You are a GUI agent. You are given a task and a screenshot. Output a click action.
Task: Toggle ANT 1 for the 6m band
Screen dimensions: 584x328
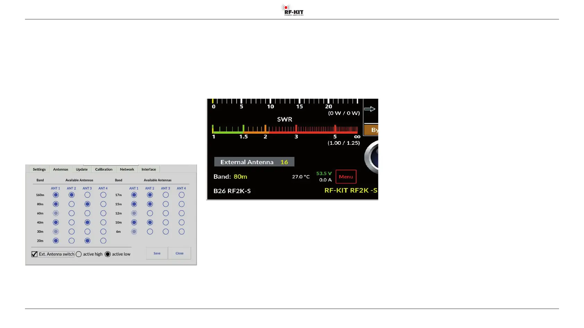click(x=134, y=231)
